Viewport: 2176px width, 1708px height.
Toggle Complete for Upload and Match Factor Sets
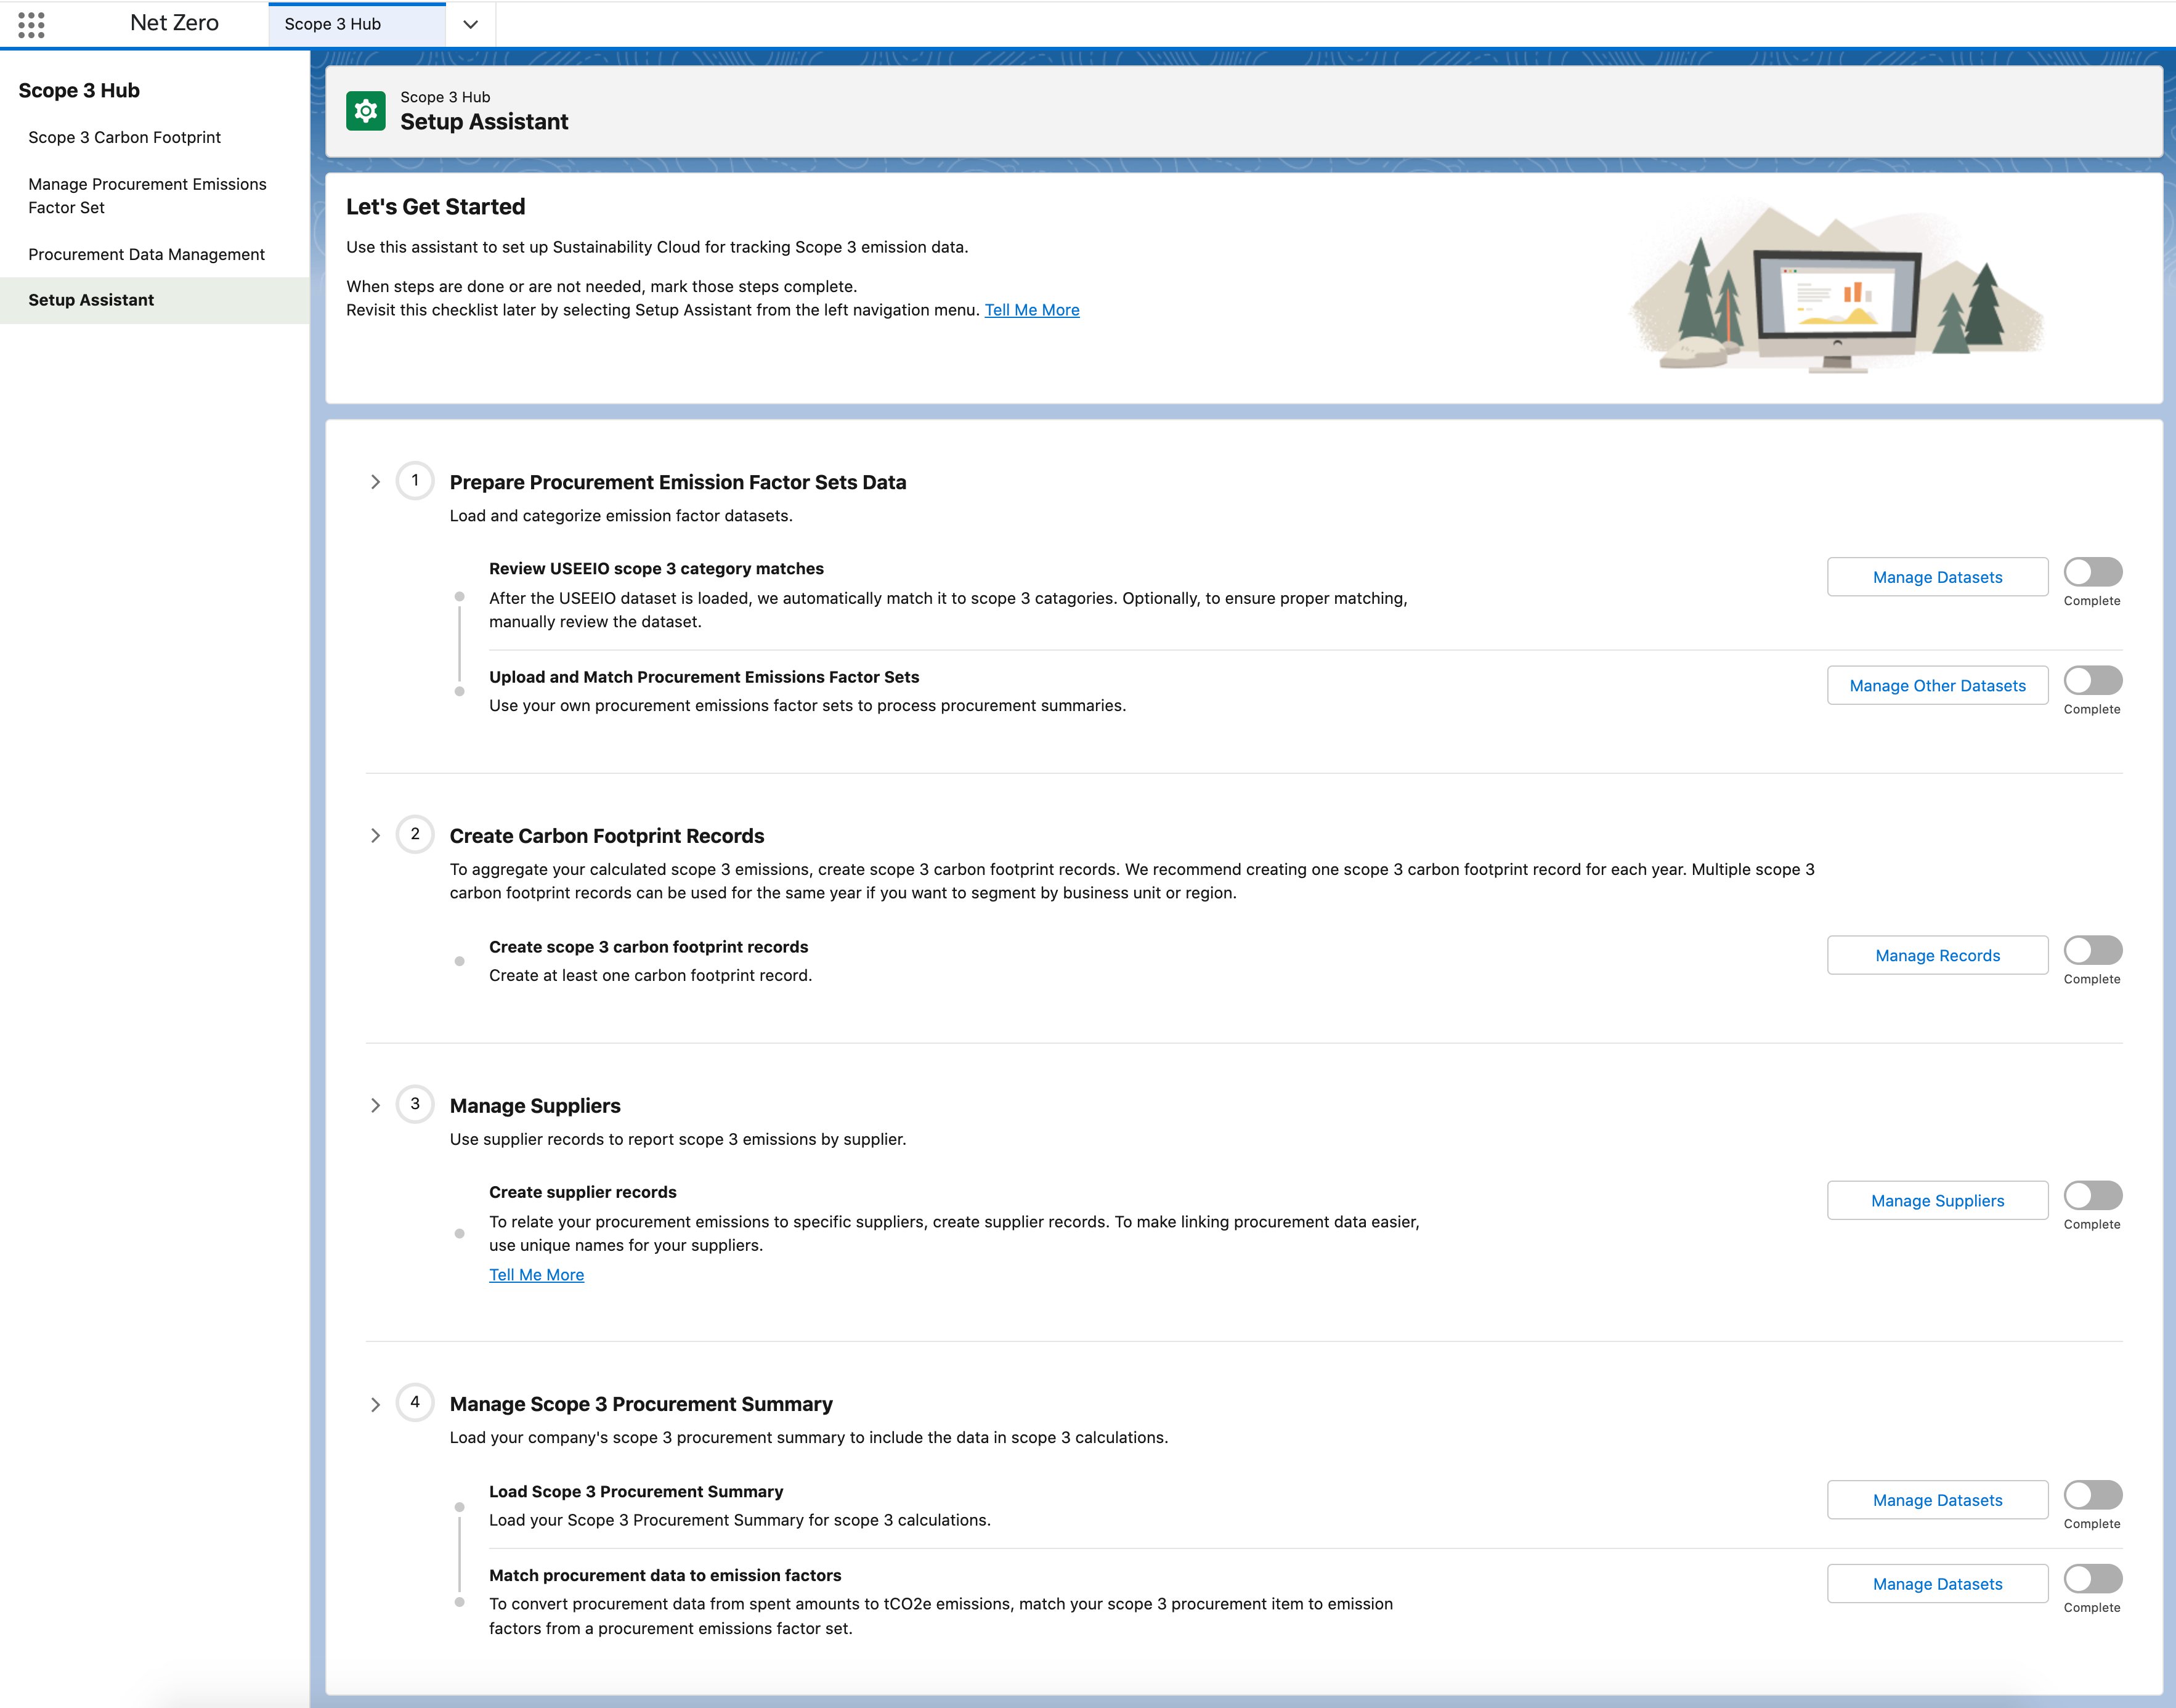pos(2093,680)
